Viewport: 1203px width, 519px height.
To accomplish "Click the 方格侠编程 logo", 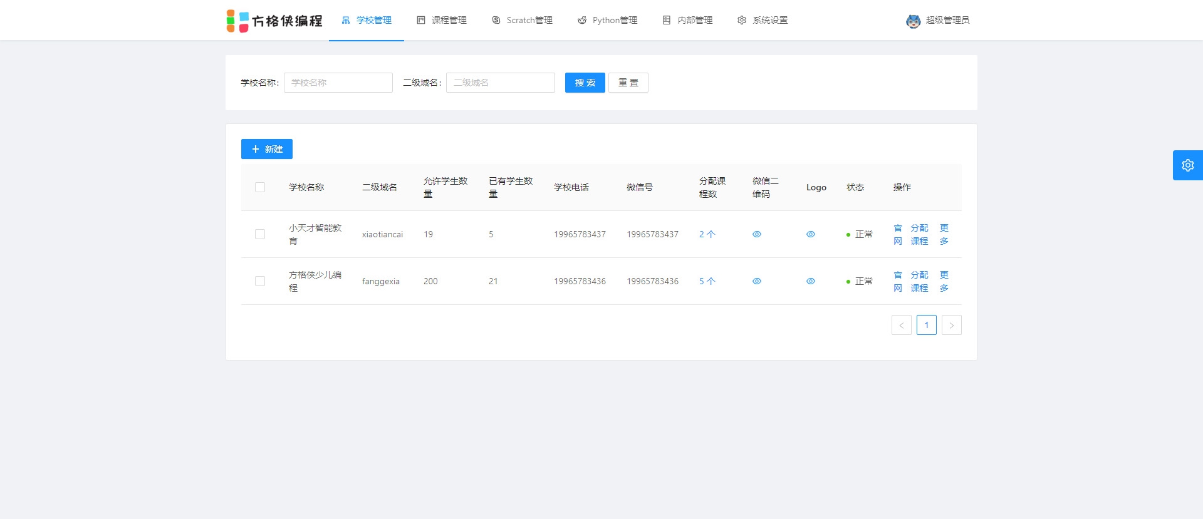I will tap(274, 21).
